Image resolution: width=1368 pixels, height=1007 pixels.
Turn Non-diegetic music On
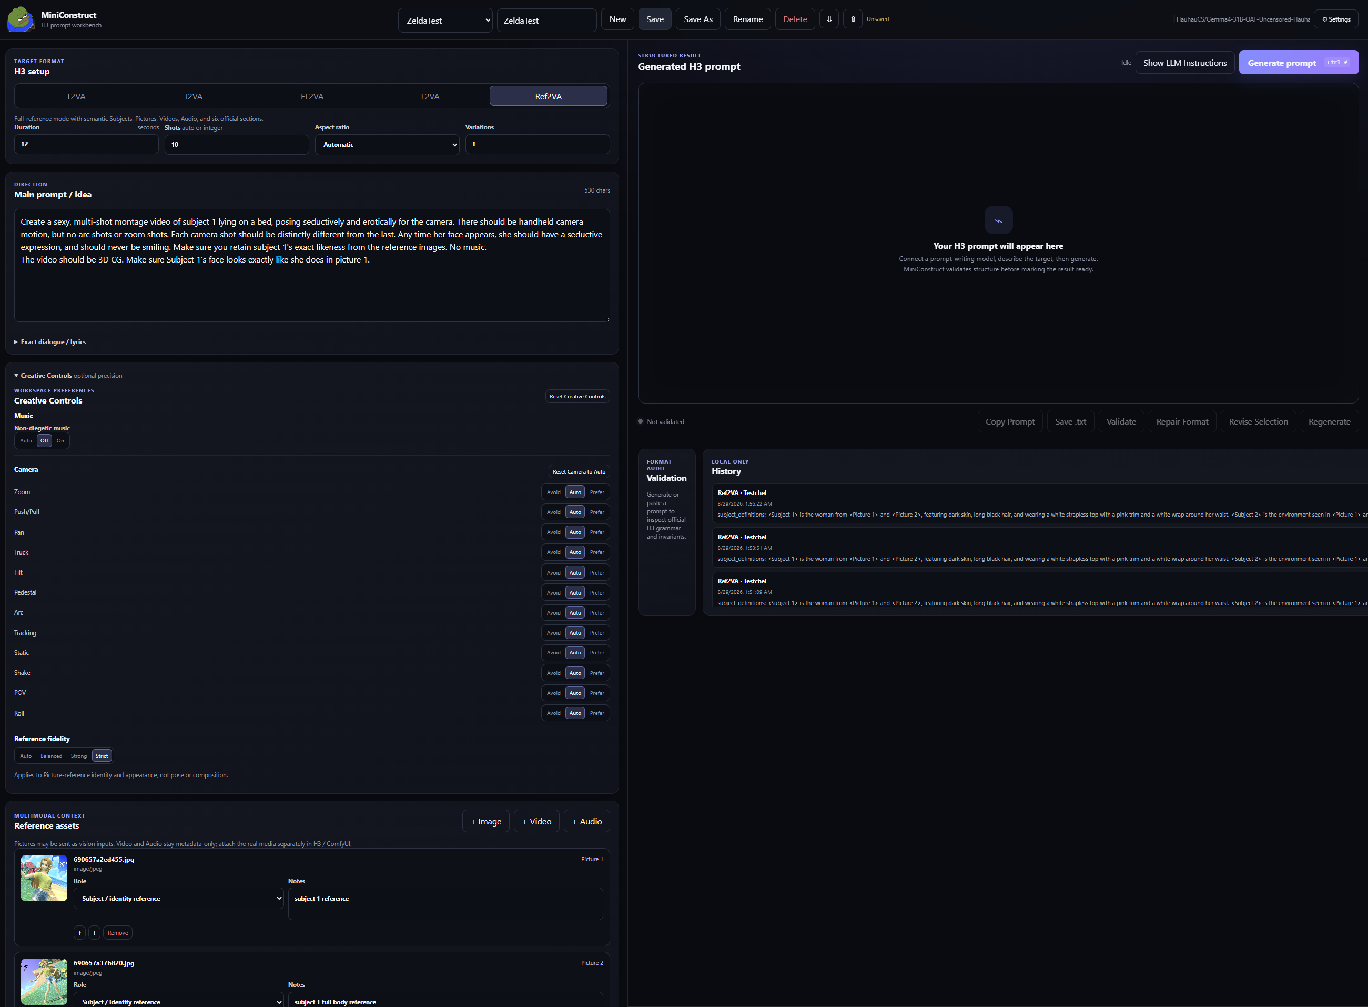coord(60,441)
